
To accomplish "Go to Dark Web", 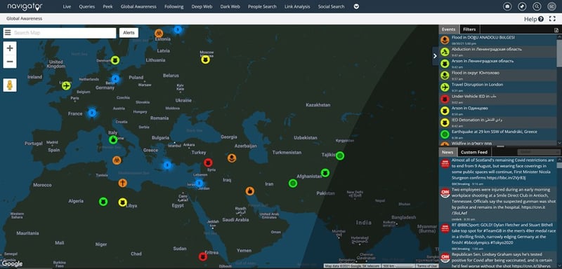I will [230, 6].
